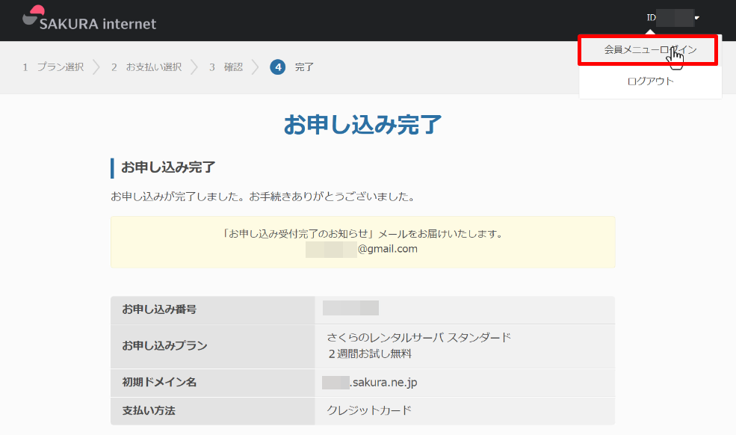Click the SAKURA internet logo
Screen dimensions: 736x435
click(90, 19)
